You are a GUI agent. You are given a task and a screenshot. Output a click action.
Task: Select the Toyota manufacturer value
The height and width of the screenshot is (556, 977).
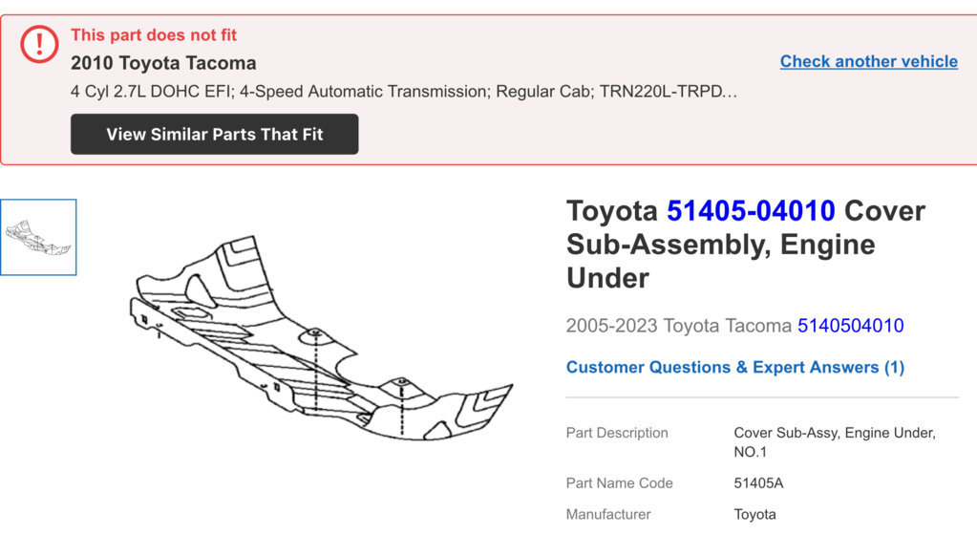click(x=754, y=514)
